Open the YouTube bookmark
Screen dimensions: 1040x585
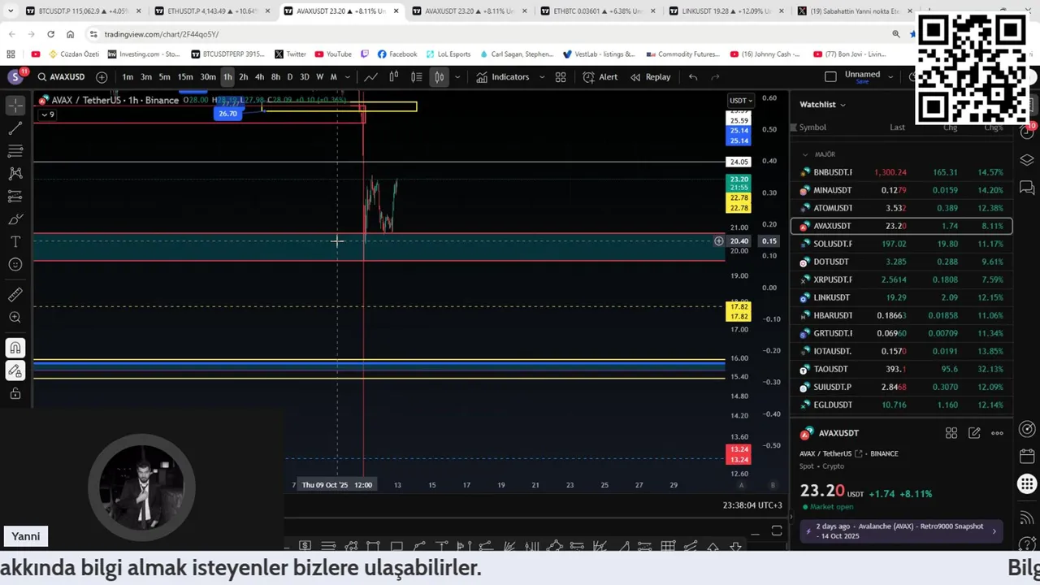tap(333, 54)
